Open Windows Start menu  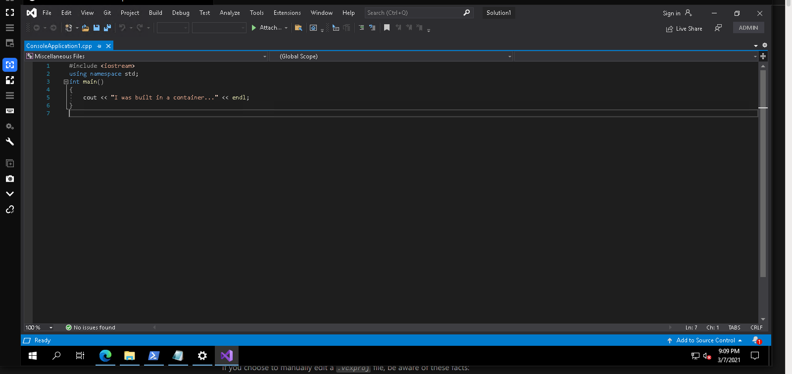tap(33, 356)
